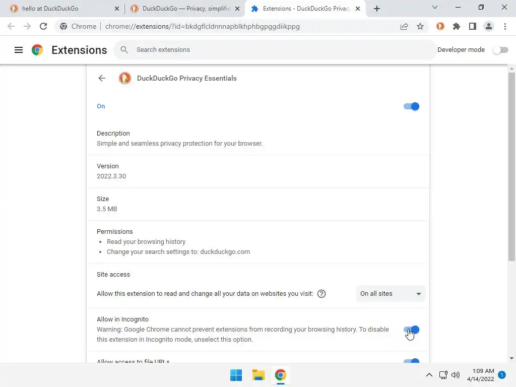Image resolution: width=516 pixels, height=387 pixels.
Task: Go back to the extensions list arrow
Action: (x=102, y=78)
